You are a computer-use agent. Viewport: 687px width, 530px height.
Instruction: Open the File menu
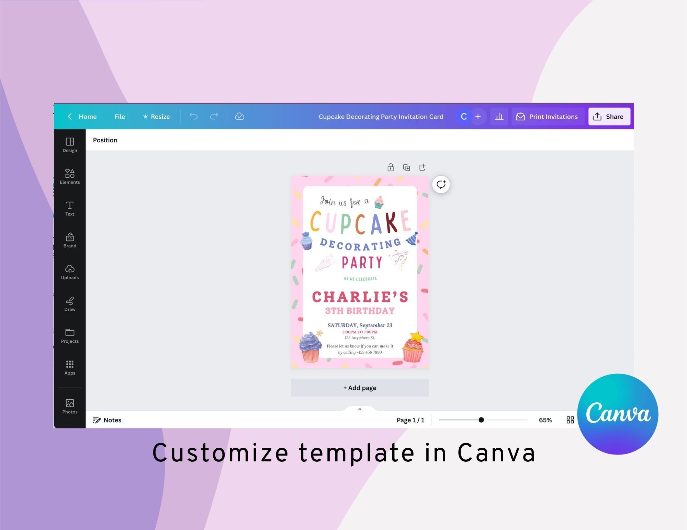point(120,117)
